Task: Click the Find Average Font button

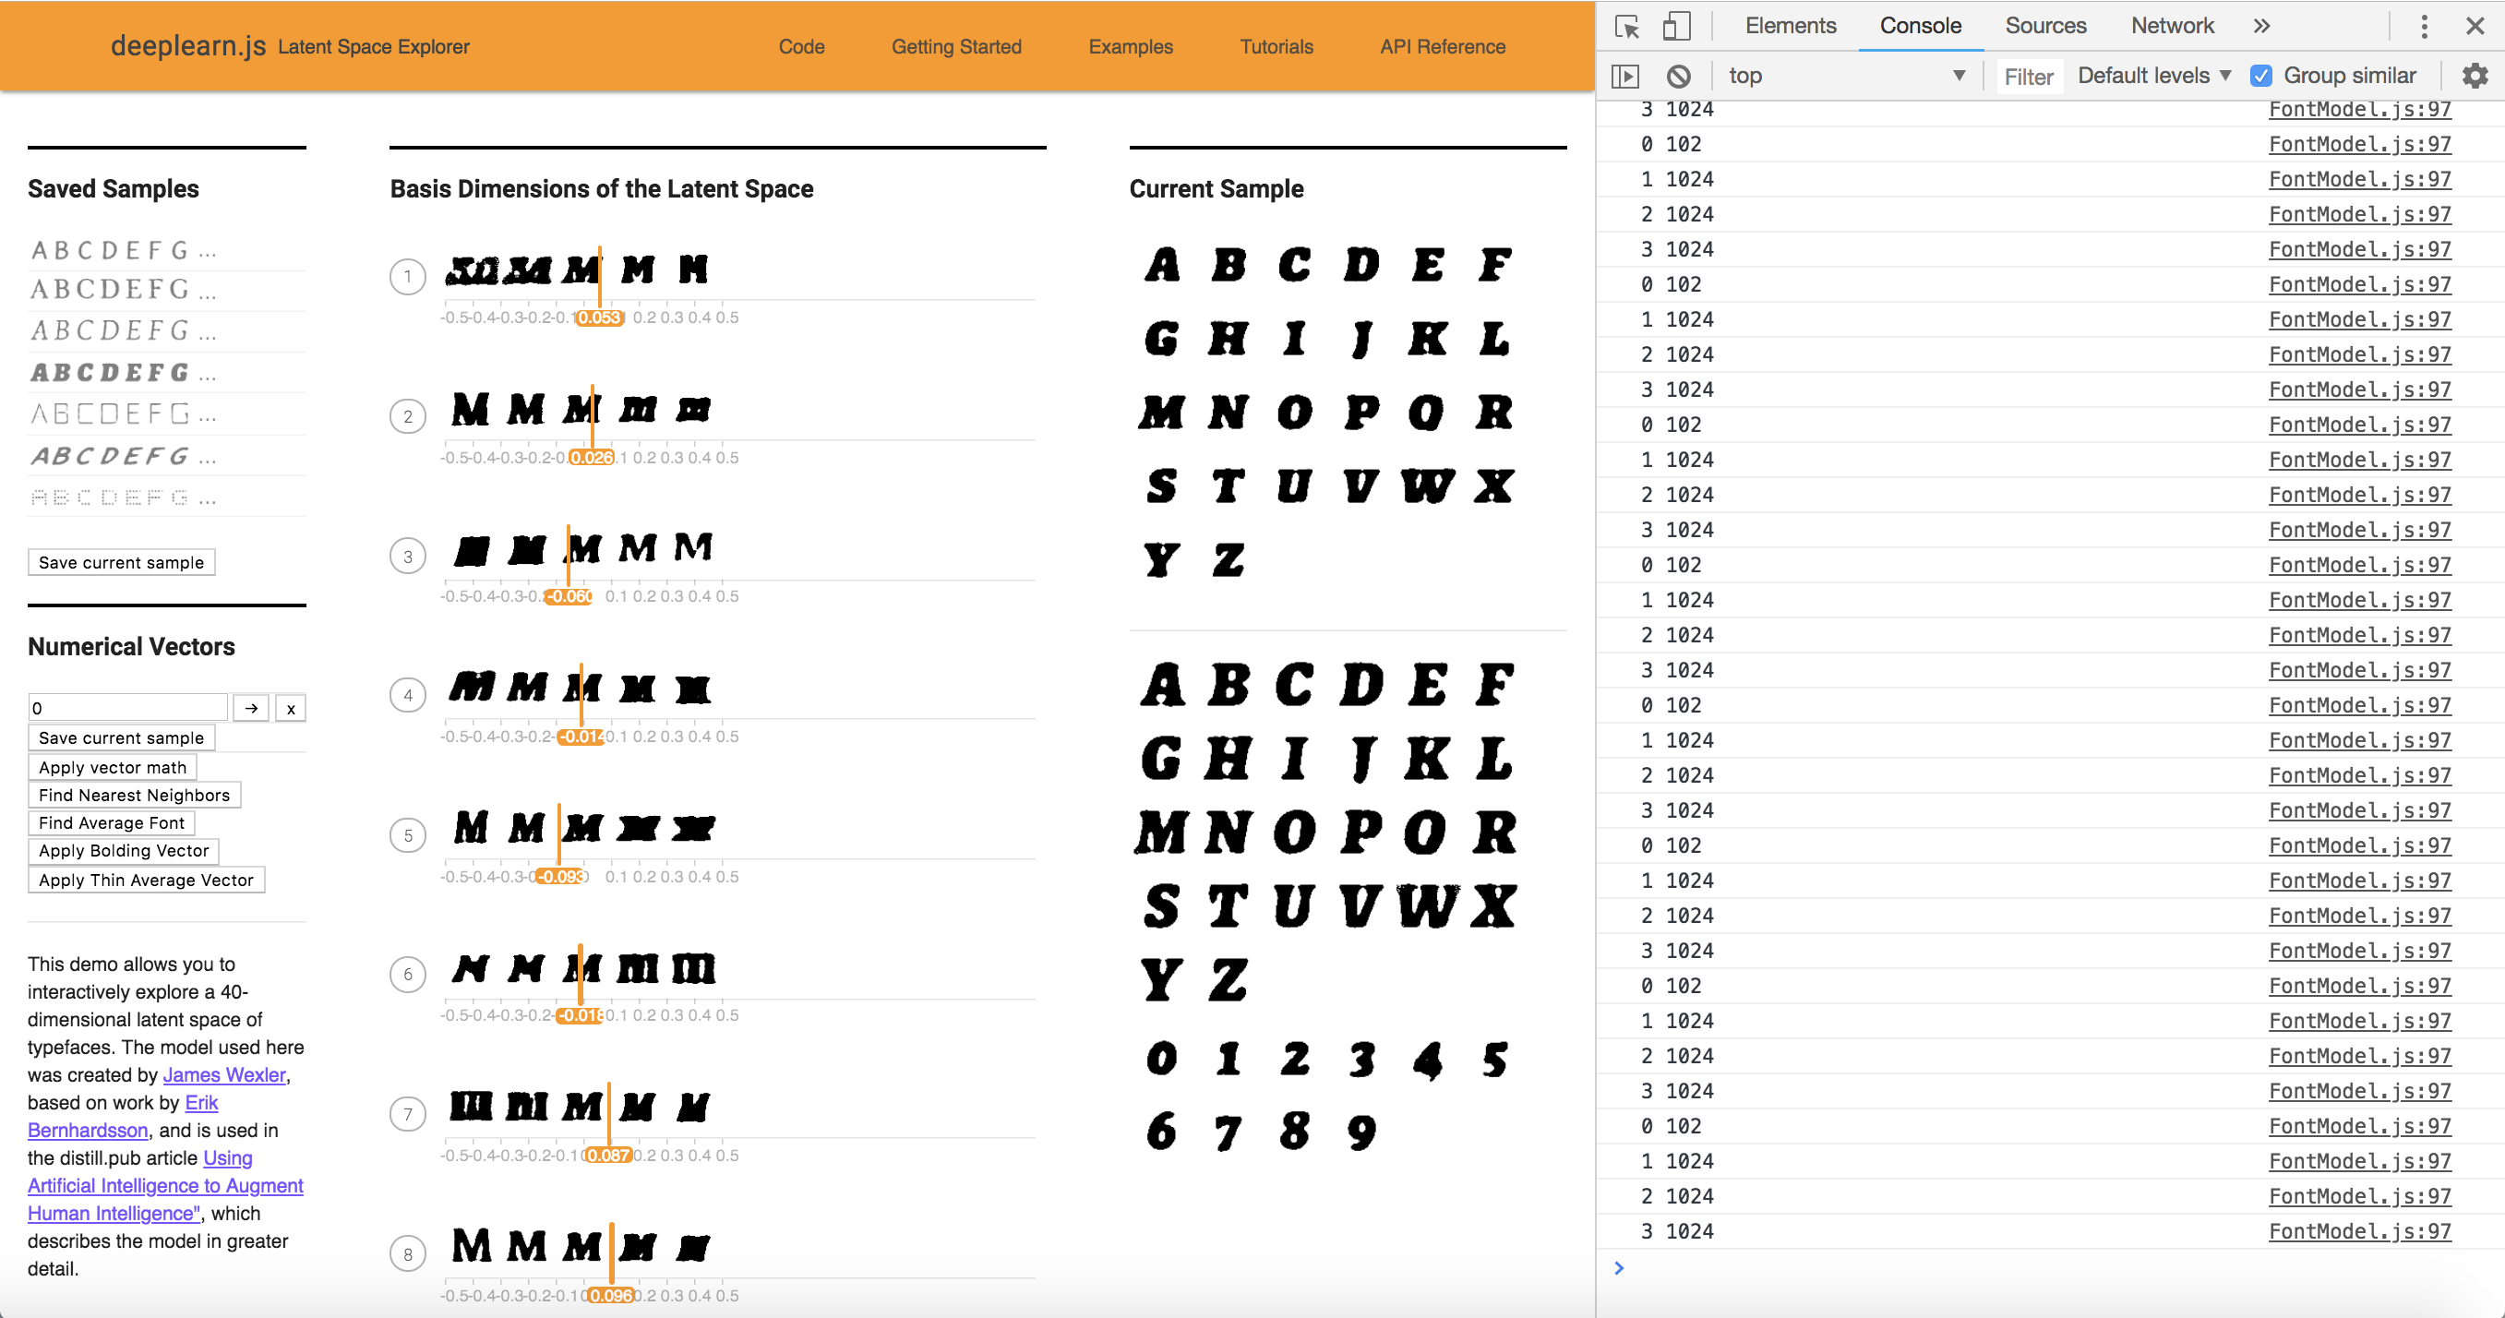Action: [x=112, y=822]
